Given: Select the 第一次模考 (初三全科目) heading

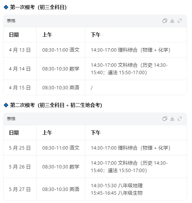Looking at the screenshot, I should [38, 7].
